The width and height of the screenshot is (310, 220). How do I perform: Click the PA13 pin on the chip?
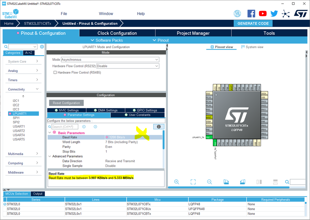264,101
